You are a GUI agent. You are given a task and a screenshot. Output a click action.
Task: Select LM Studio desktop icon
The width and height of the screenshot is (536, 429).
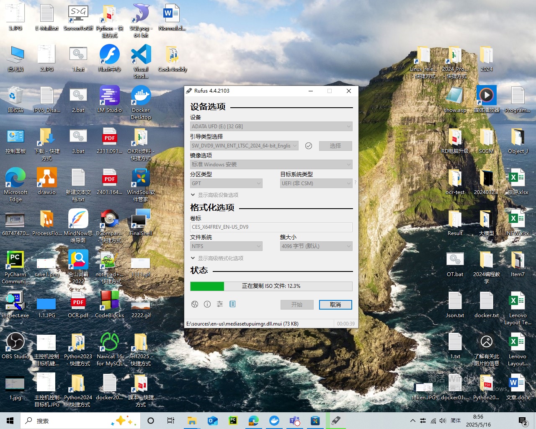[x=110, y=100]
